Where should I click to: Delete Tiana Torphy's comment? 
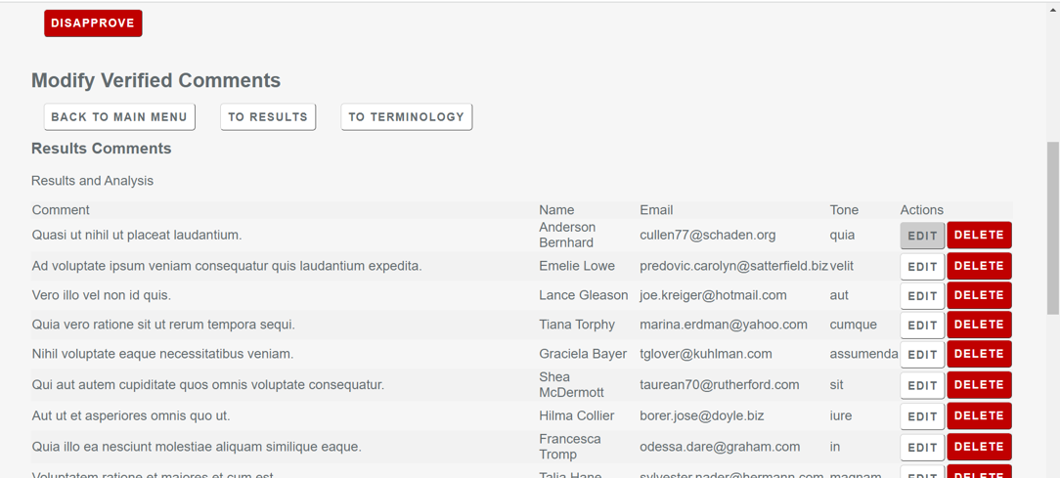coord(979,325)
